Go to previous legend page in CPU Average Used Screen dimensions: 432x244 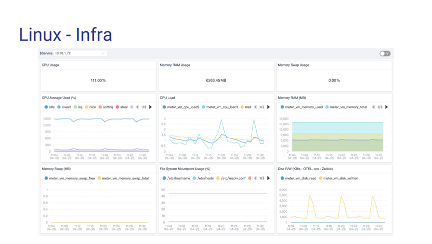tap(137, 107)
